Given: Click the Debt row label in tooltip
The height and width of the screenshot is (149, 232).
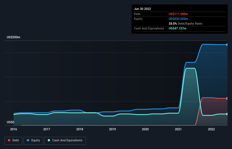Looking at the screenshot, I should click(137, 14).
